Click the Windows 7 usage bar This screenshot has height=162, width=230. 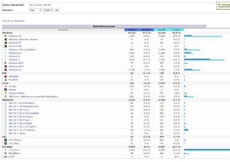tap(204, 60)
